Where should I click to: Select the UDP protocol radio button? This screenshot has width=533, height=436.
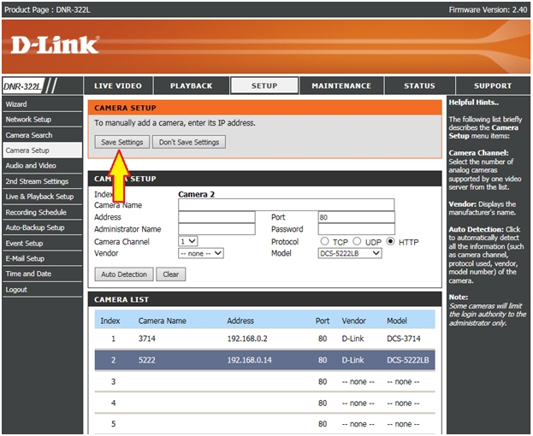pos(358,242)
